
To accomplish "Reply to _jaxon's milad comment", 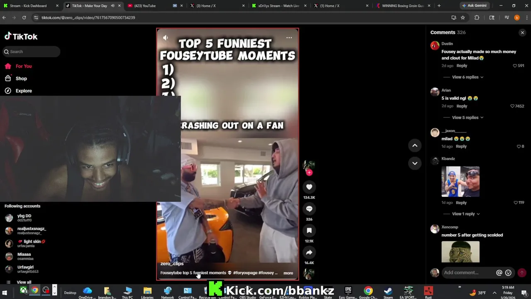I will tap(461, 146).
